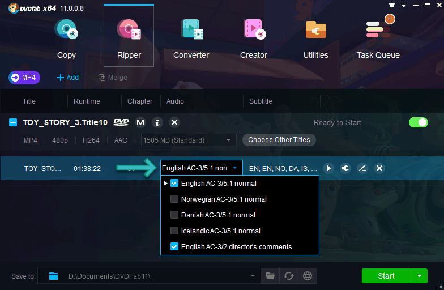Open source info icon for TOY_STORY_3
The height and width of the screenshot is (290, 444).
coord(157,122)
